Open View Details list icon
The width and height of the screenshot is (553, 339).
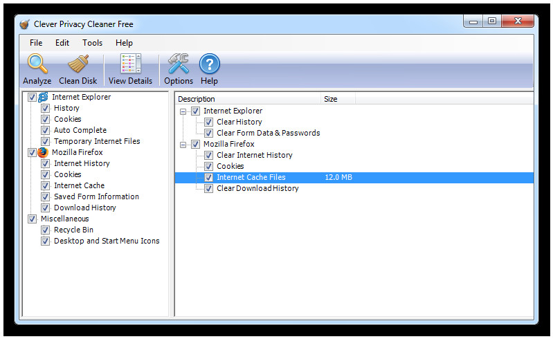(x=131, y=64)
